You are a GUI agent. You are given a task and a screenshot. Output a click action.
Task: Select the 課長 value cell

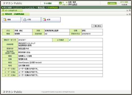[92, 31]
